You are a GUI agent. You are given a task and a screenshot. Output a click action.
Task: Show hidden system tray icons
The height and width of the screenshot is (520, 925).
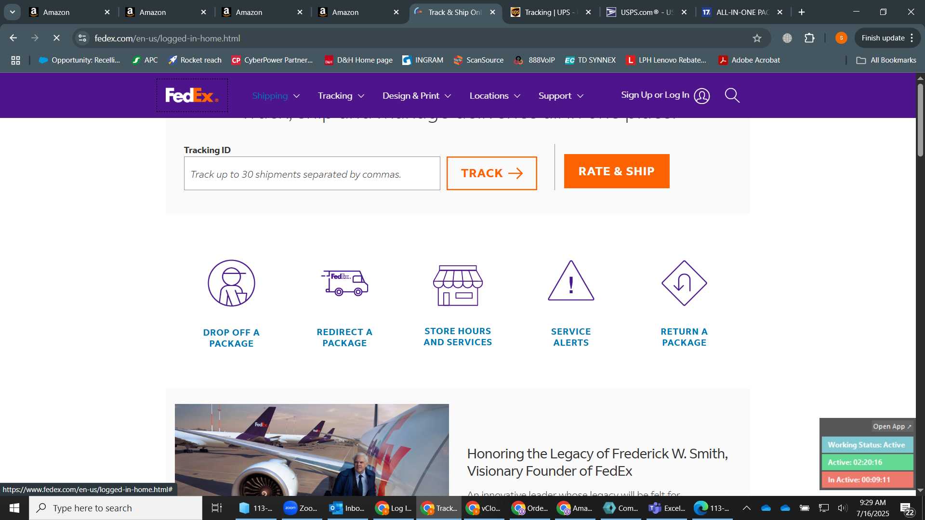tap(746, 508)
